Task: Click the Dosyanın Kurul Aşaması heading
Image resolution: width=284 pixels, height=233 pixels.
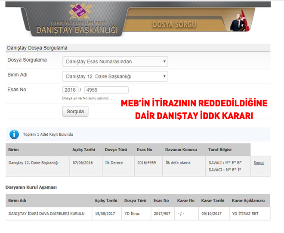Action: pos(31,187)
